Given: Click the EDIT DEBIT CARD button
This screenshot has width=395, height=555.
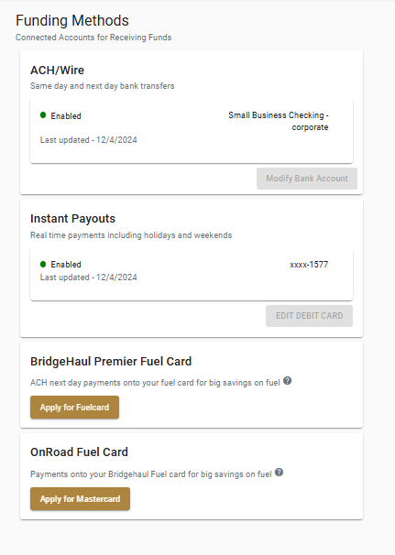Looking at the screenshot, I should (309, 316).
